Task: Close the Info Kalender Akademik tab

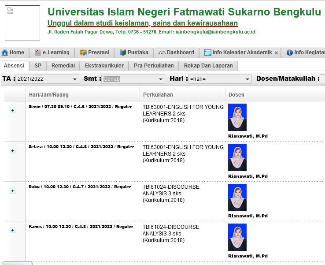Action: [276, 53]
